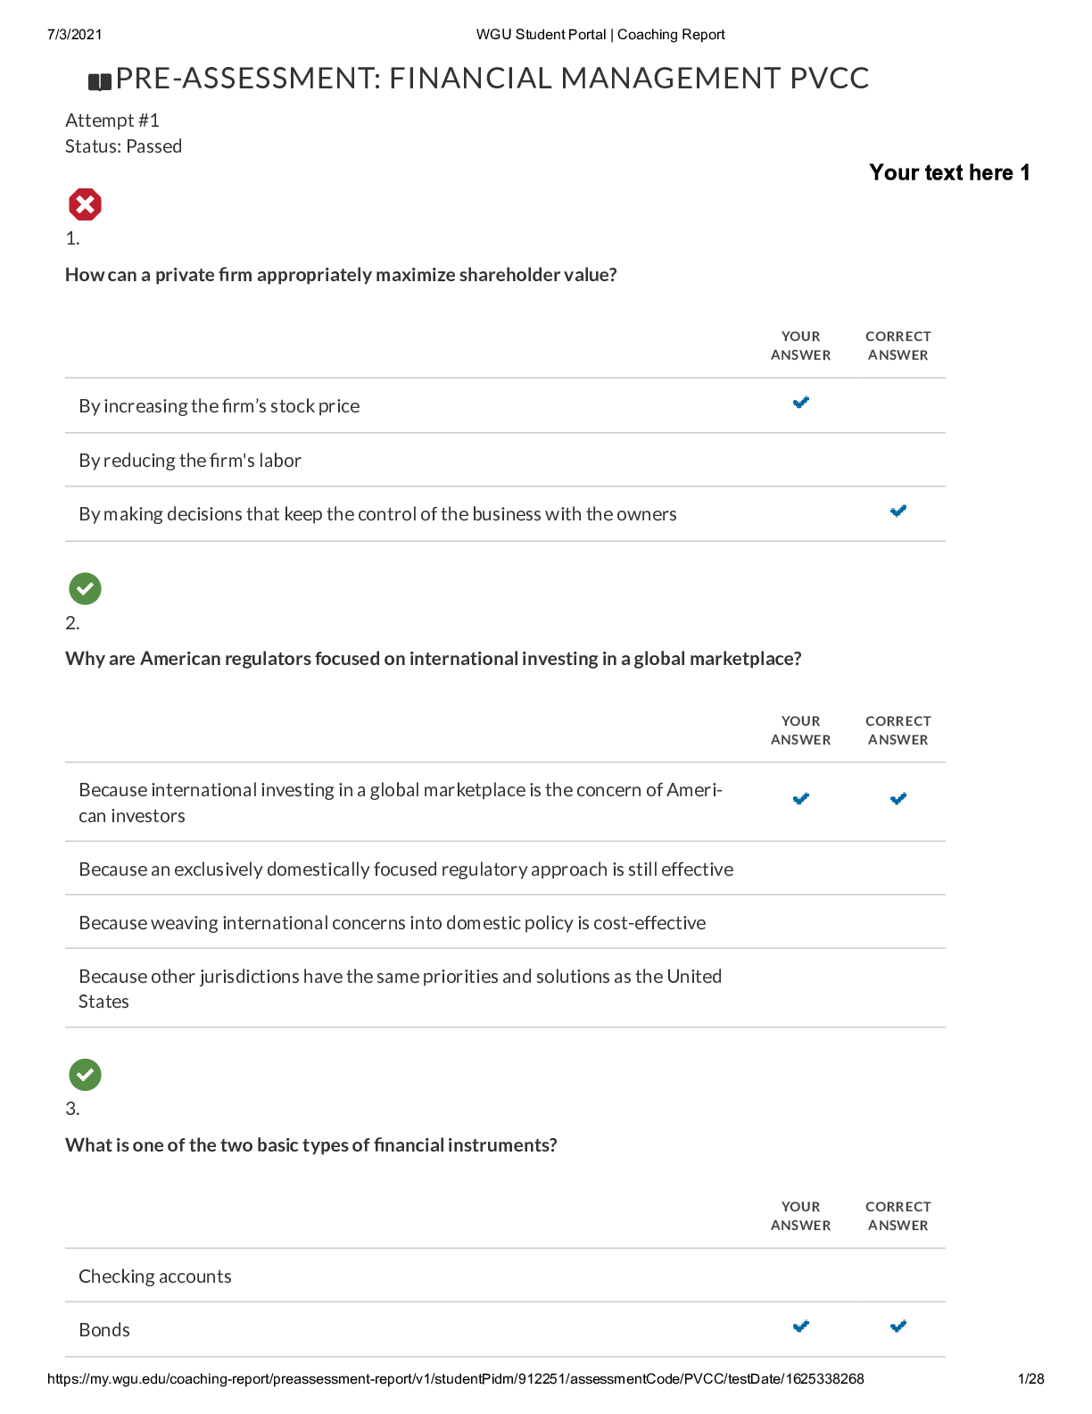Click correct-answer checkmark for keeping control with owners
1092x1414 pixels.
[x=898, y=511]
